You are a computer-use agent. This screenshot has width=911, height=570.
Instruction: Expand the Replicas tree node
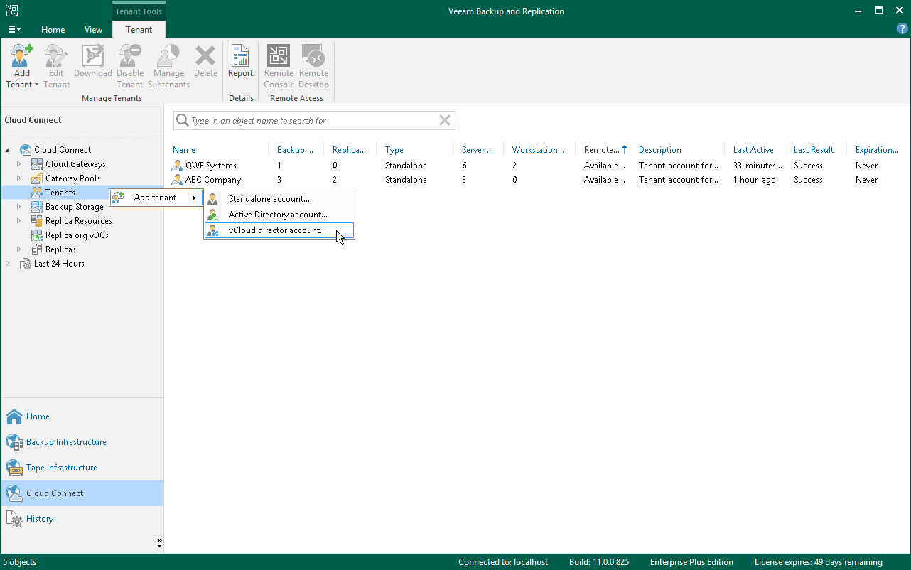point(19,249)
